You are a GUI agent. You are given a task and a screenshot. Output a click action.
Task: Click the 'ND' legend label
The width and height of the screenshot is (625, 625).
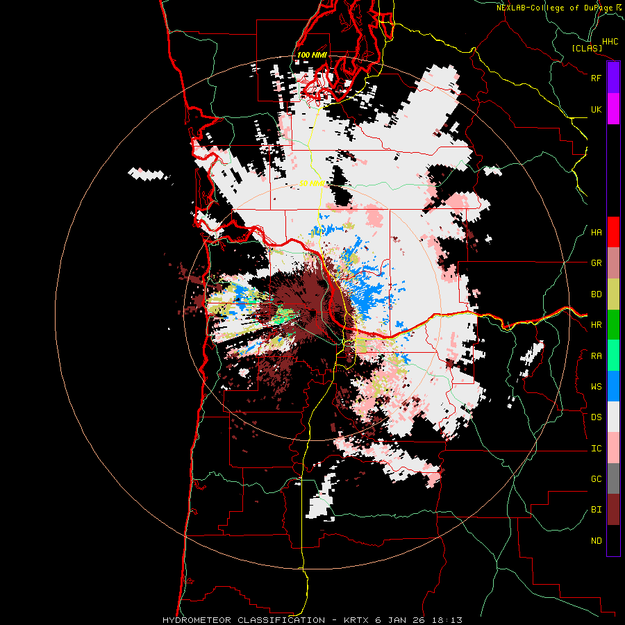(x=596, y=541)
